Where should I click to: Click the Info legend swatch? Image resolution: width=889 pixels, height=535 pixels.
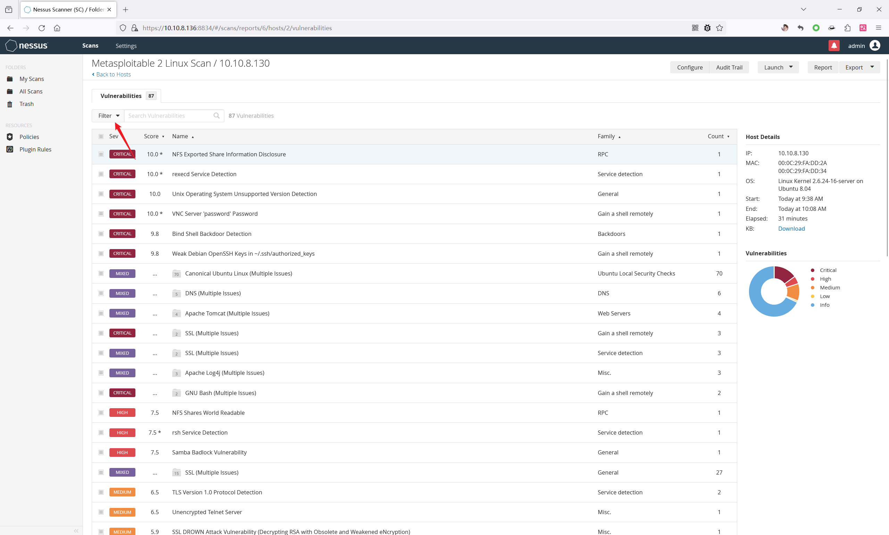813,305
